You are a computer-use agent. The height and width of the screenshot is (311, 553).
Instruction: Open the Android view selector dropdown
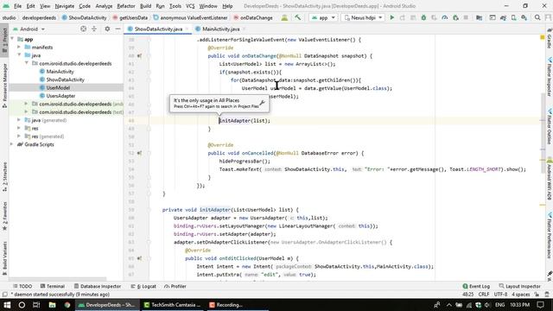point(29,29)
